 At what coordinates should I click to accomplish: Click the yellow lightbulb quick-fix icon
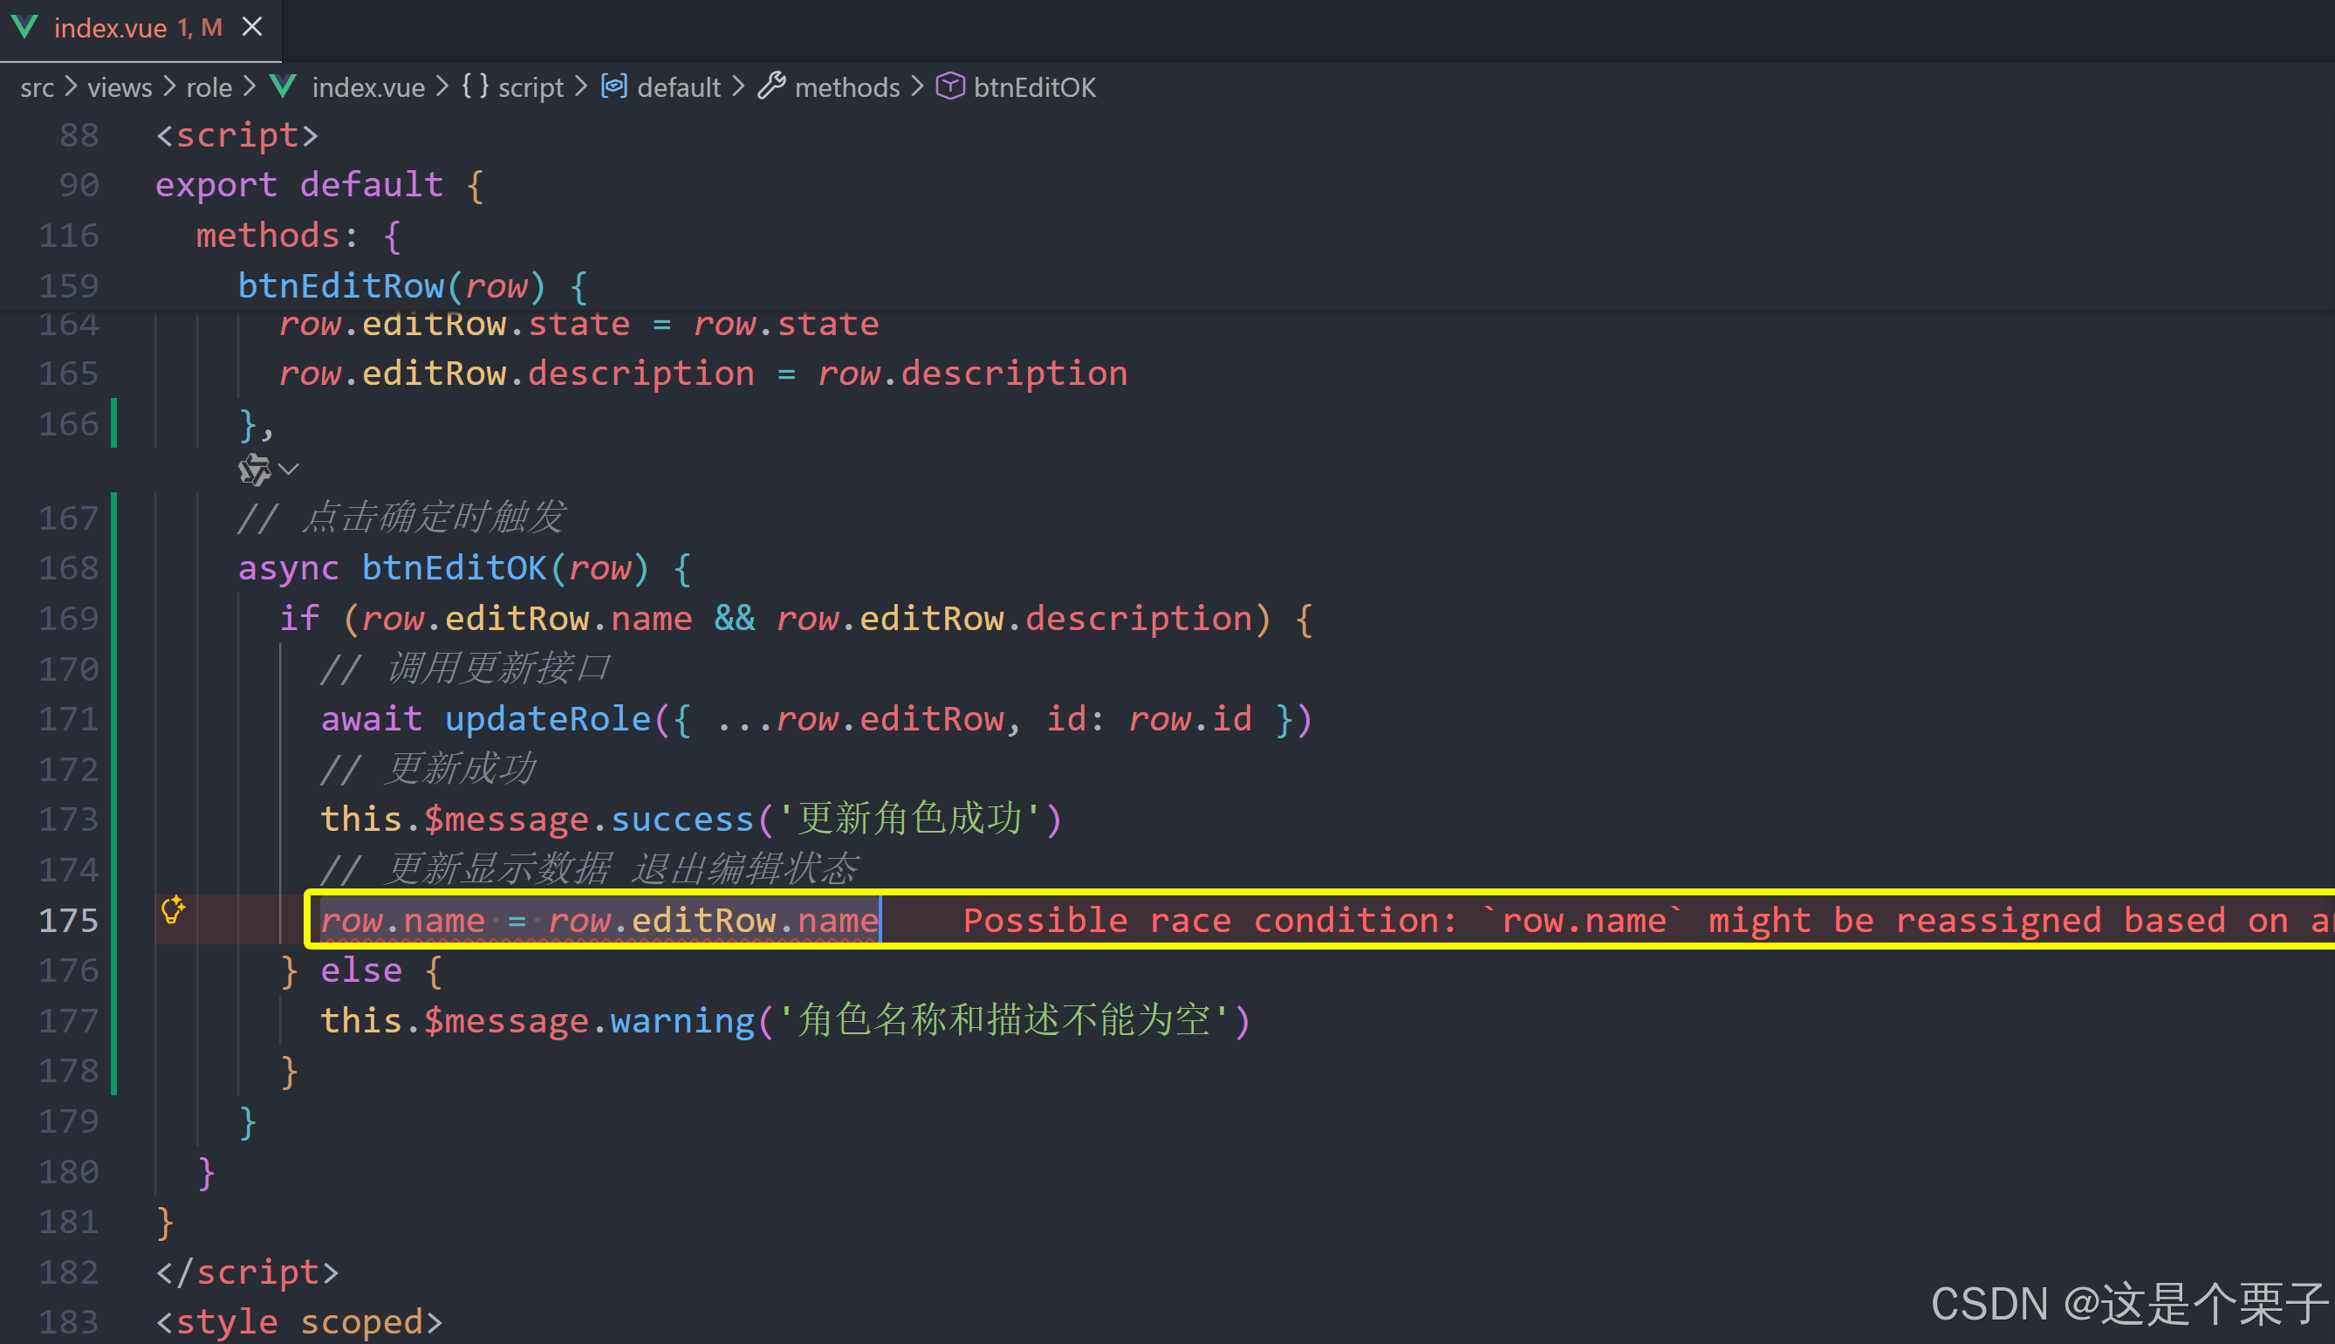pos(173,909)
